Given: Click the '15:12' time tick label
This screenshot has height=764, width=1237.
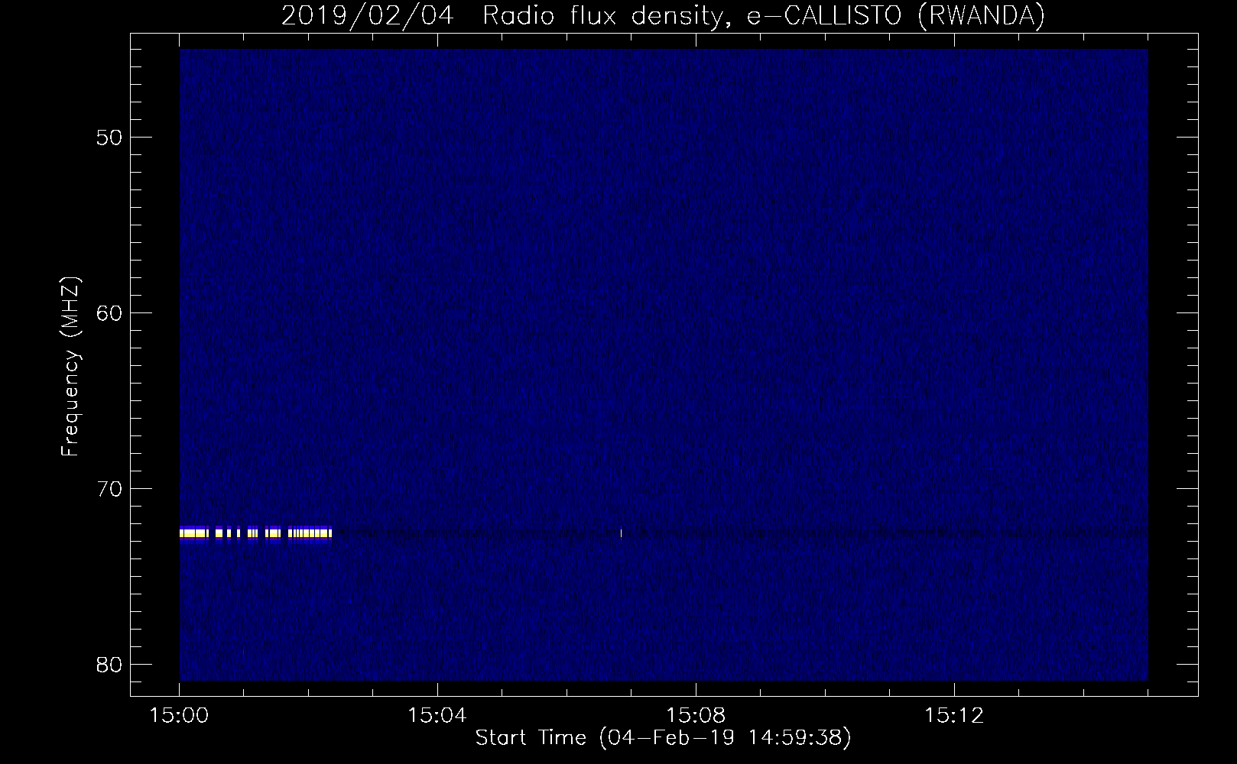Looking at the screenshot, I should tap(953, 716).
